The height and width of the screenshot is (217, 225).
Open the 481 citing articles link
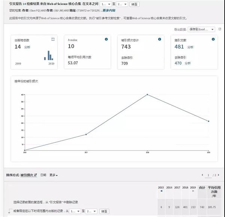coord(179,47)
